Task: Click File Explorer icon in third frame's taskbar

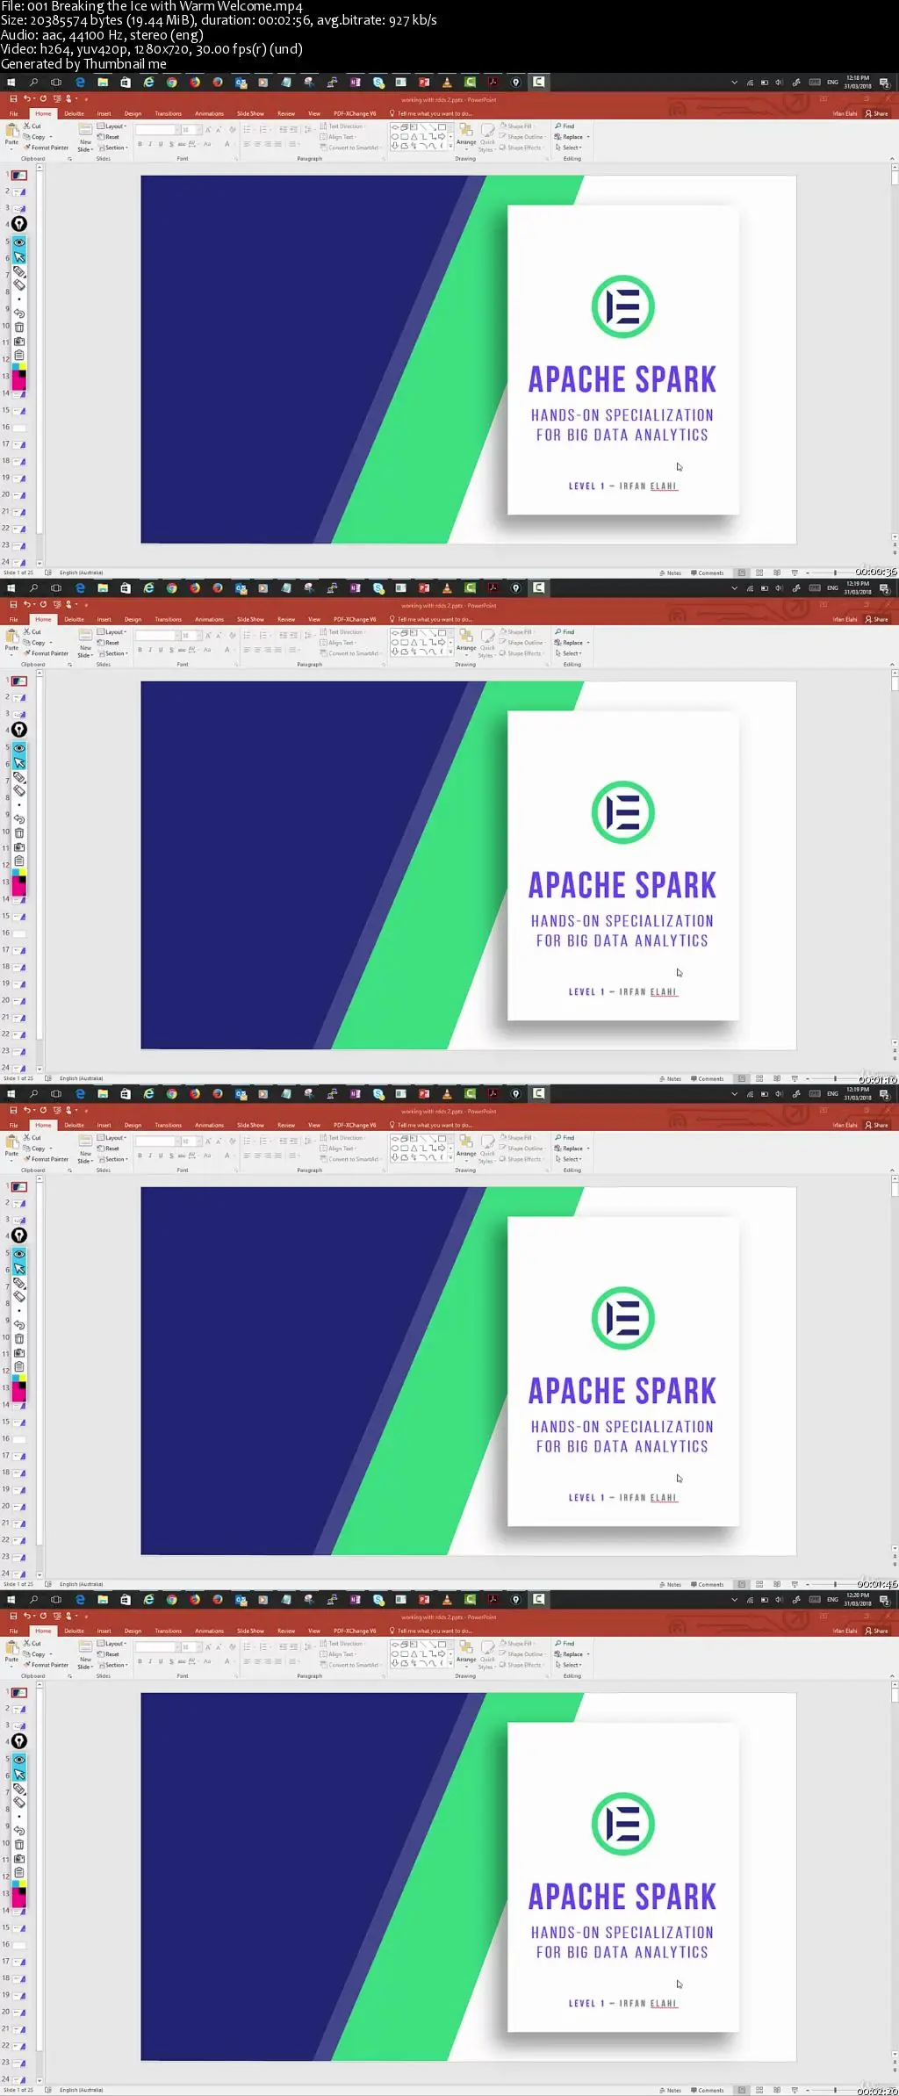Action: pyautogui.click(x=103, y=1093)
